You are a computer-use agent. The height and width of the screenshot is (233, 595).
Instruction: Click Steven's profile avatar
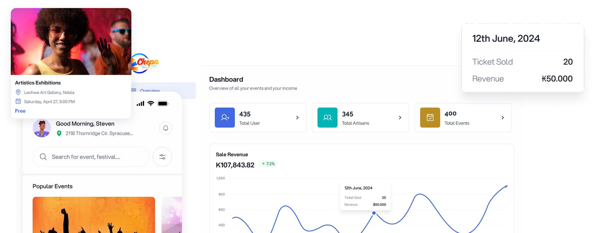coord(42,128)
